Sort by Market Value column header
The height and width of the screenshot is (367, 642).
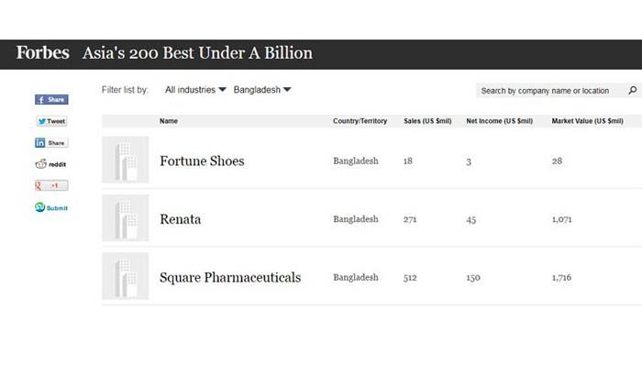point(588,121)
